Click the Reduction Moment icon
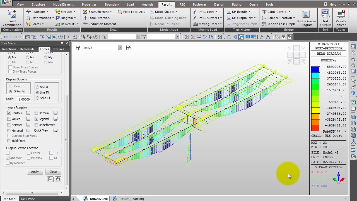This screenshot has width=357, height=201. click(85, 24)
